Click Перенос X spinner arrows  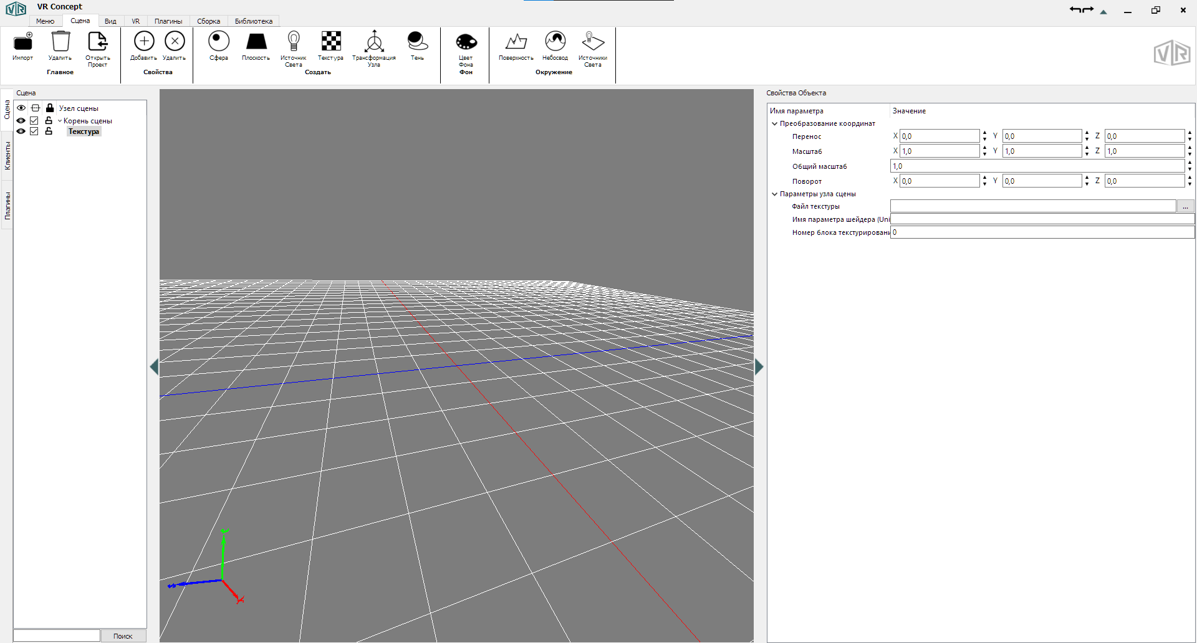(984, 136)
